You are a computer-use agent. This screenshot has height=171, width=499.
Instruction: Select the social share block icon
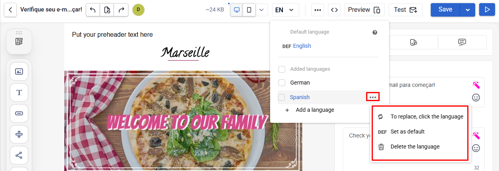pyautogui.click(x=19, y=155)
